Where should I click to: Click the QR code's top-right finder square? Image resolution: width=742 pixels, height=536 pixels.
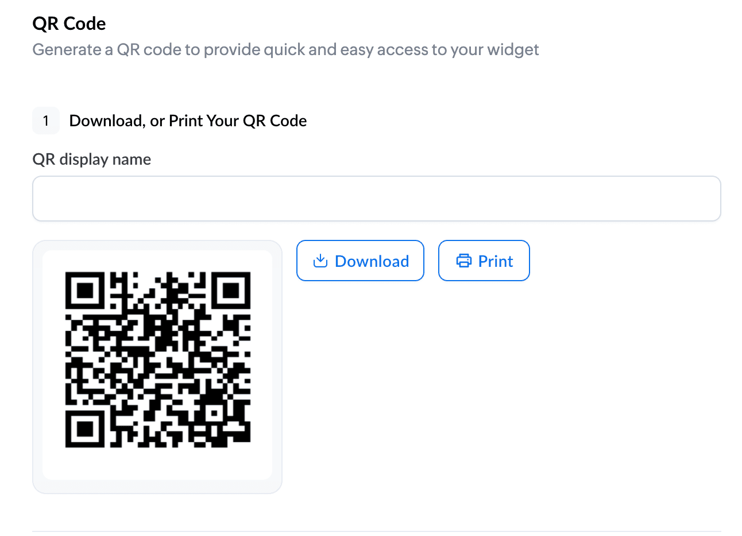click(231, 292)
